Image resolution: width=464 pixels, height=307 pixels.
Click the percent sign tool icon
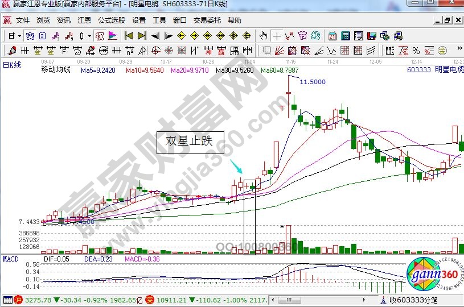[416, 51]
